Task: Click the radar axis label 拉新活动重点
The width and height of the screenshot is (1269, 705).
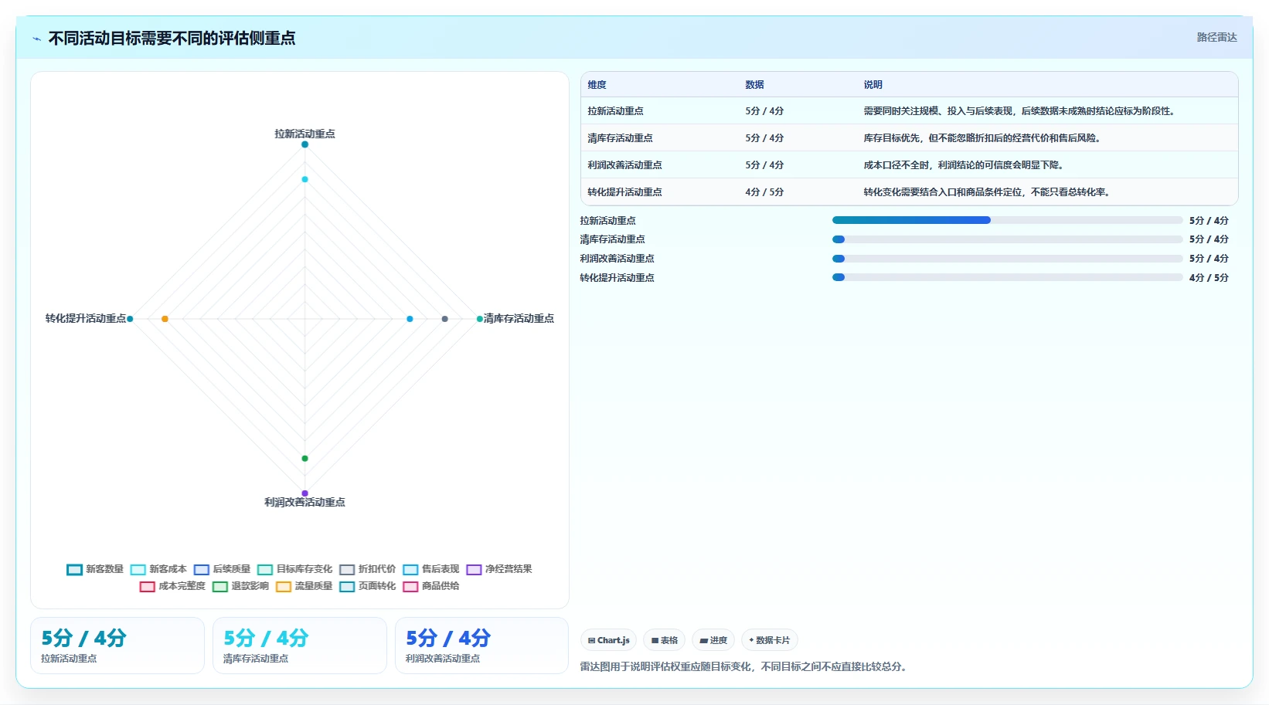Action: [x=304, y=134]
